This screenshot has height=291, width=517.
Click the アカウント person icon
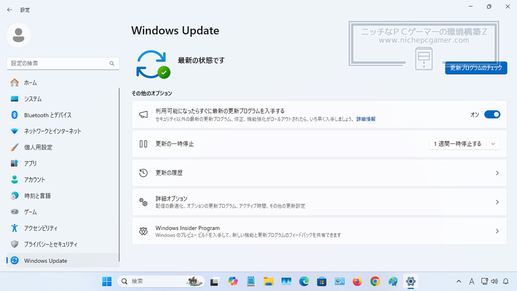15,179
